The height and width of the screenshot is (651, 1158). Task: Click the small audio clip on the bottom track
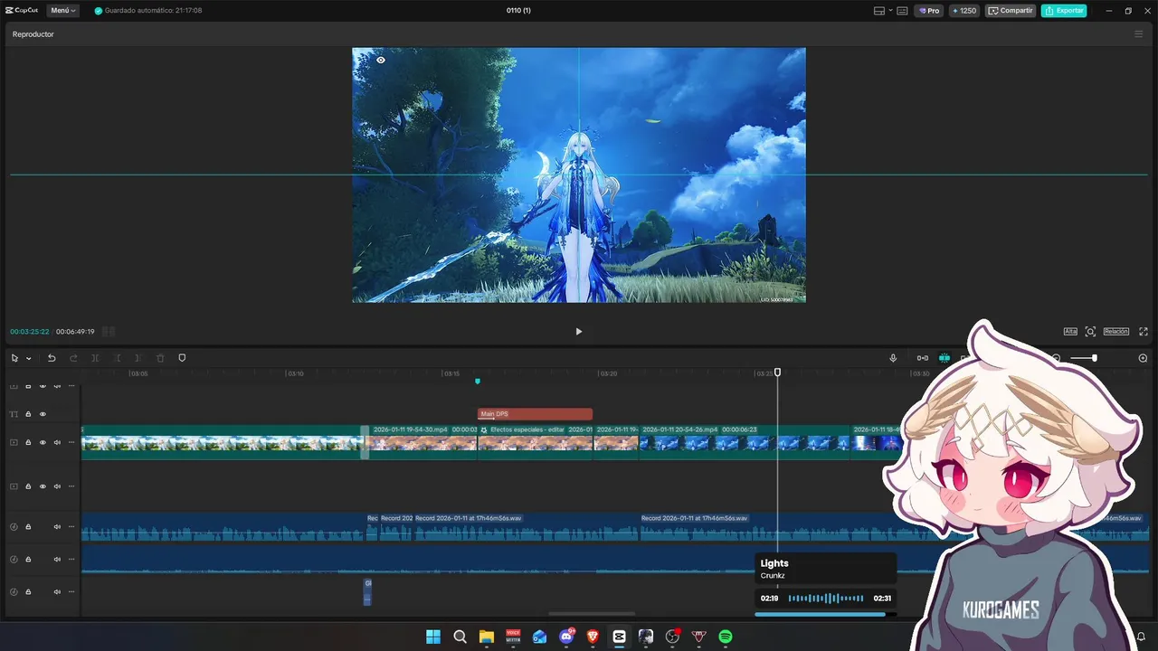[367, 591]
